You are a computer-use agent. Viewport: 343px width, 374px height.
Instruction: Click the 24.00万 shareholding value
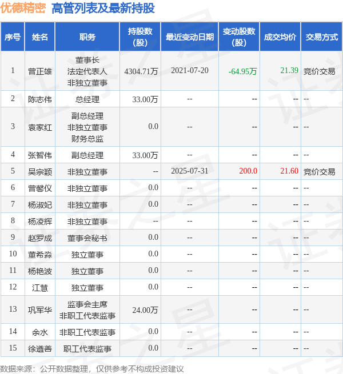pos(145,310)
